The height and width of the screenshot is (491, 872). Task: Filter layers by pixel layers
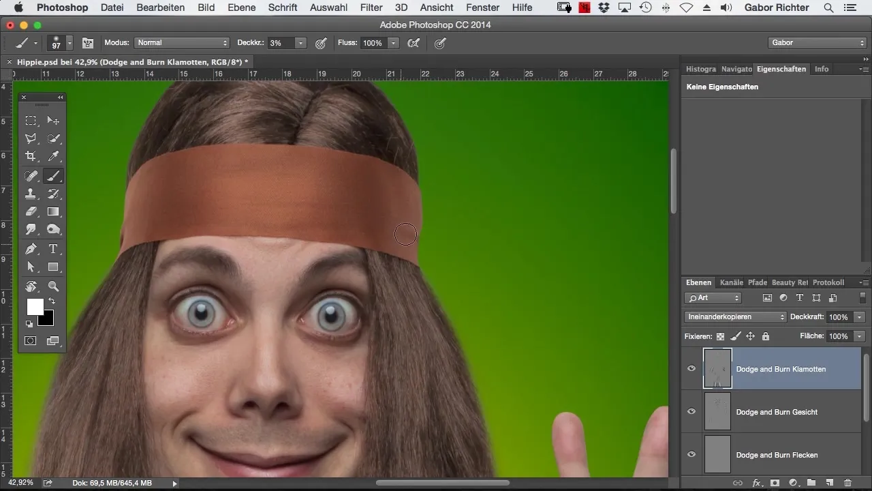(768, 298)
